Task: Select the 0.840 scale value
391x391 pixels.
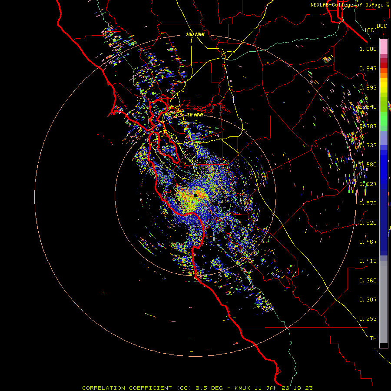Action: [368, 107]
